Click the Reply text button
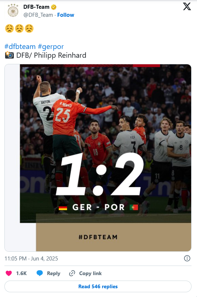 (54, 273)
